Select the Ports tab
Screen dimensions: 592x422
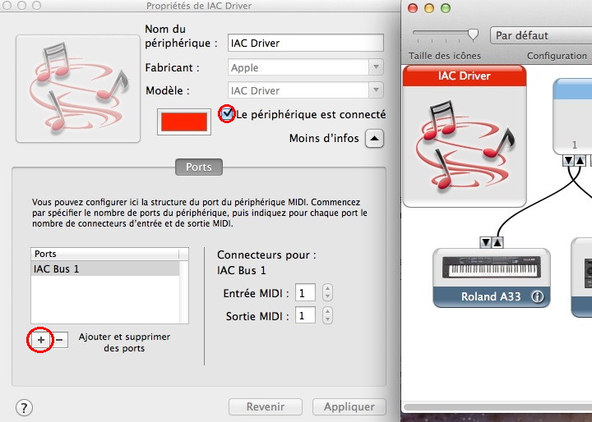tap(199, 167)
